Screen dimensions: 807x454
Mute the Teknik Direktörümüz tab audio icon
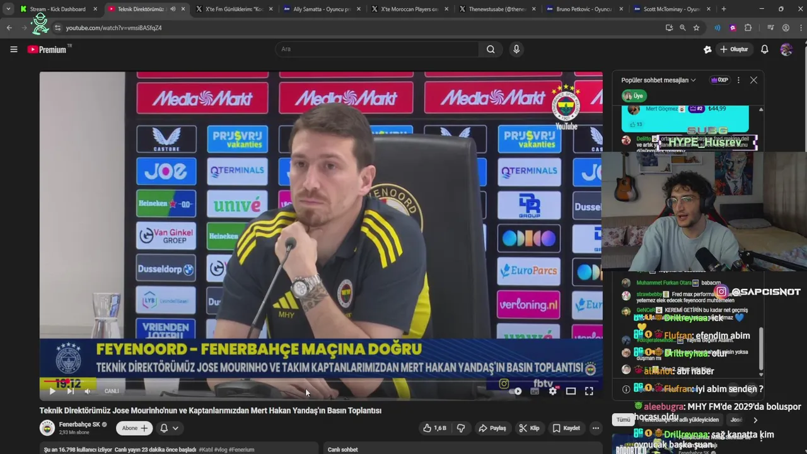click(x=173, y=9)
